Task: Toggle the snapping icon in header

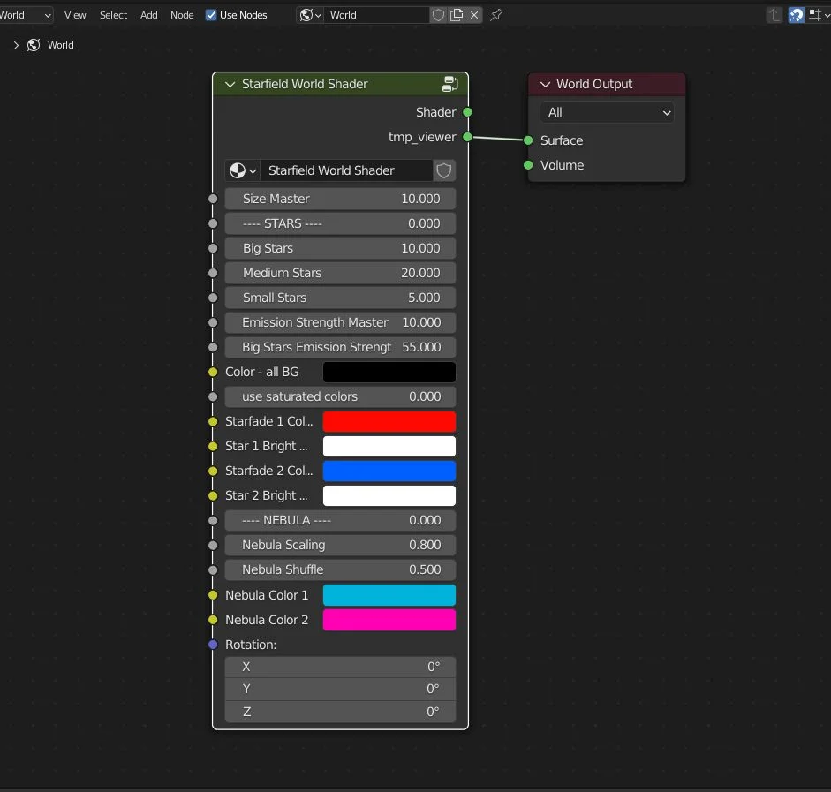Action: (x=797, y=15)
